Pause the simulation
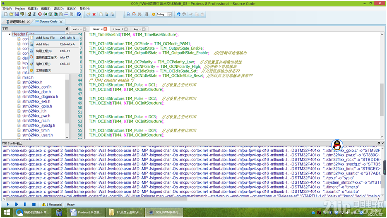This screenshot has width=387, height=218. pos(25,204)
